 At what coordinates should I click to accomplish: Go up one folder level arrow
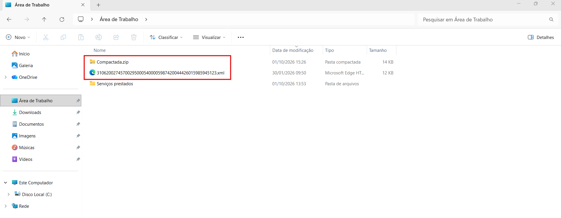coord(44,19)
